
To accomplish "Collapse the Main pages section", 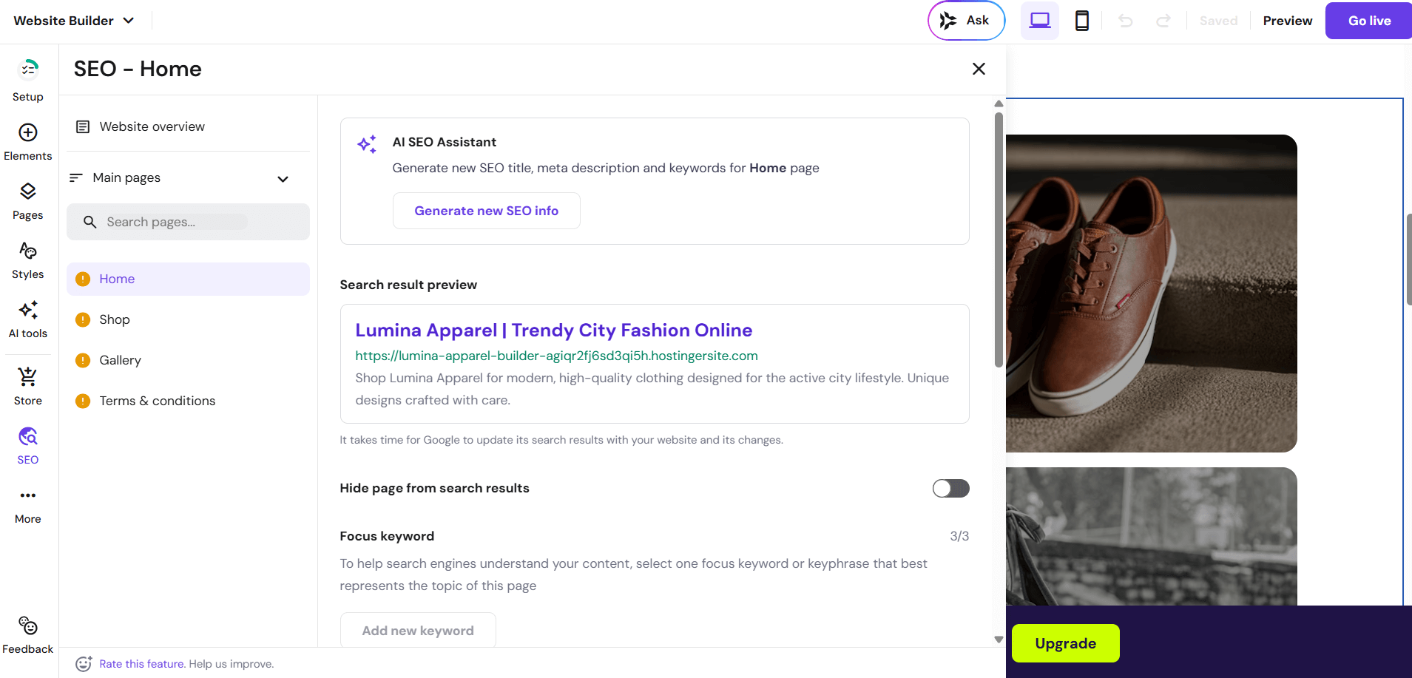I will pos(283,178).
